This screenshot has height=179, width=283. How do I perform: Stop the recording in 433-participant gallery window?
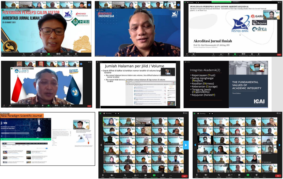pyautogui.click(x=212, y=114)
